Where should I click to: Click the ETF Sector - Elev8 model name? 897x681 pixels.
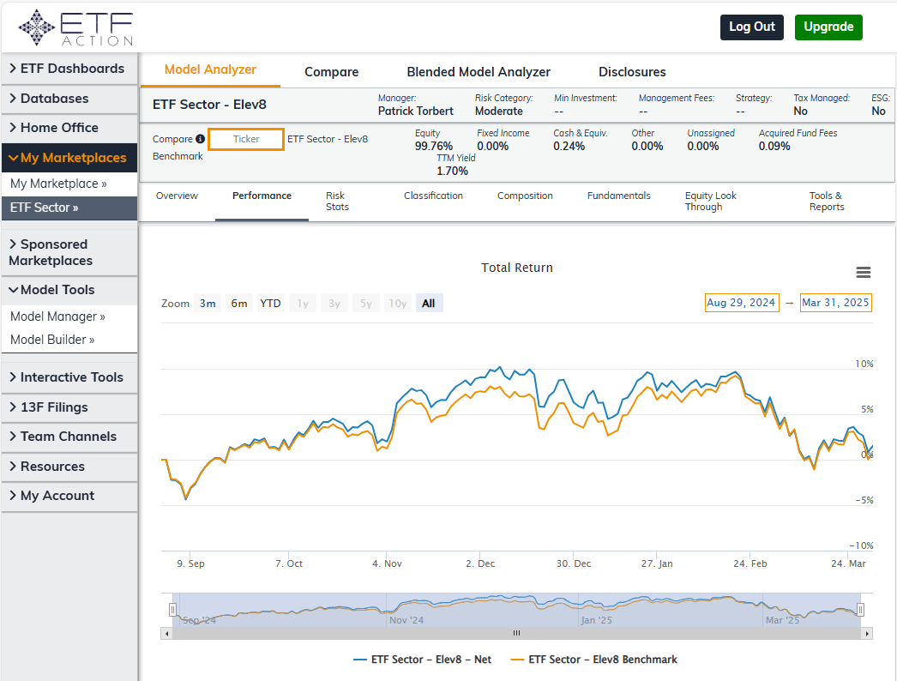coord(209,105)
